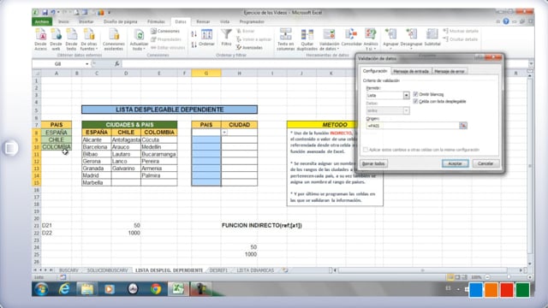This screenshot has width=548, height=308.
Task: Switch to Page Layout view in status bar
Action: (457, 277)
